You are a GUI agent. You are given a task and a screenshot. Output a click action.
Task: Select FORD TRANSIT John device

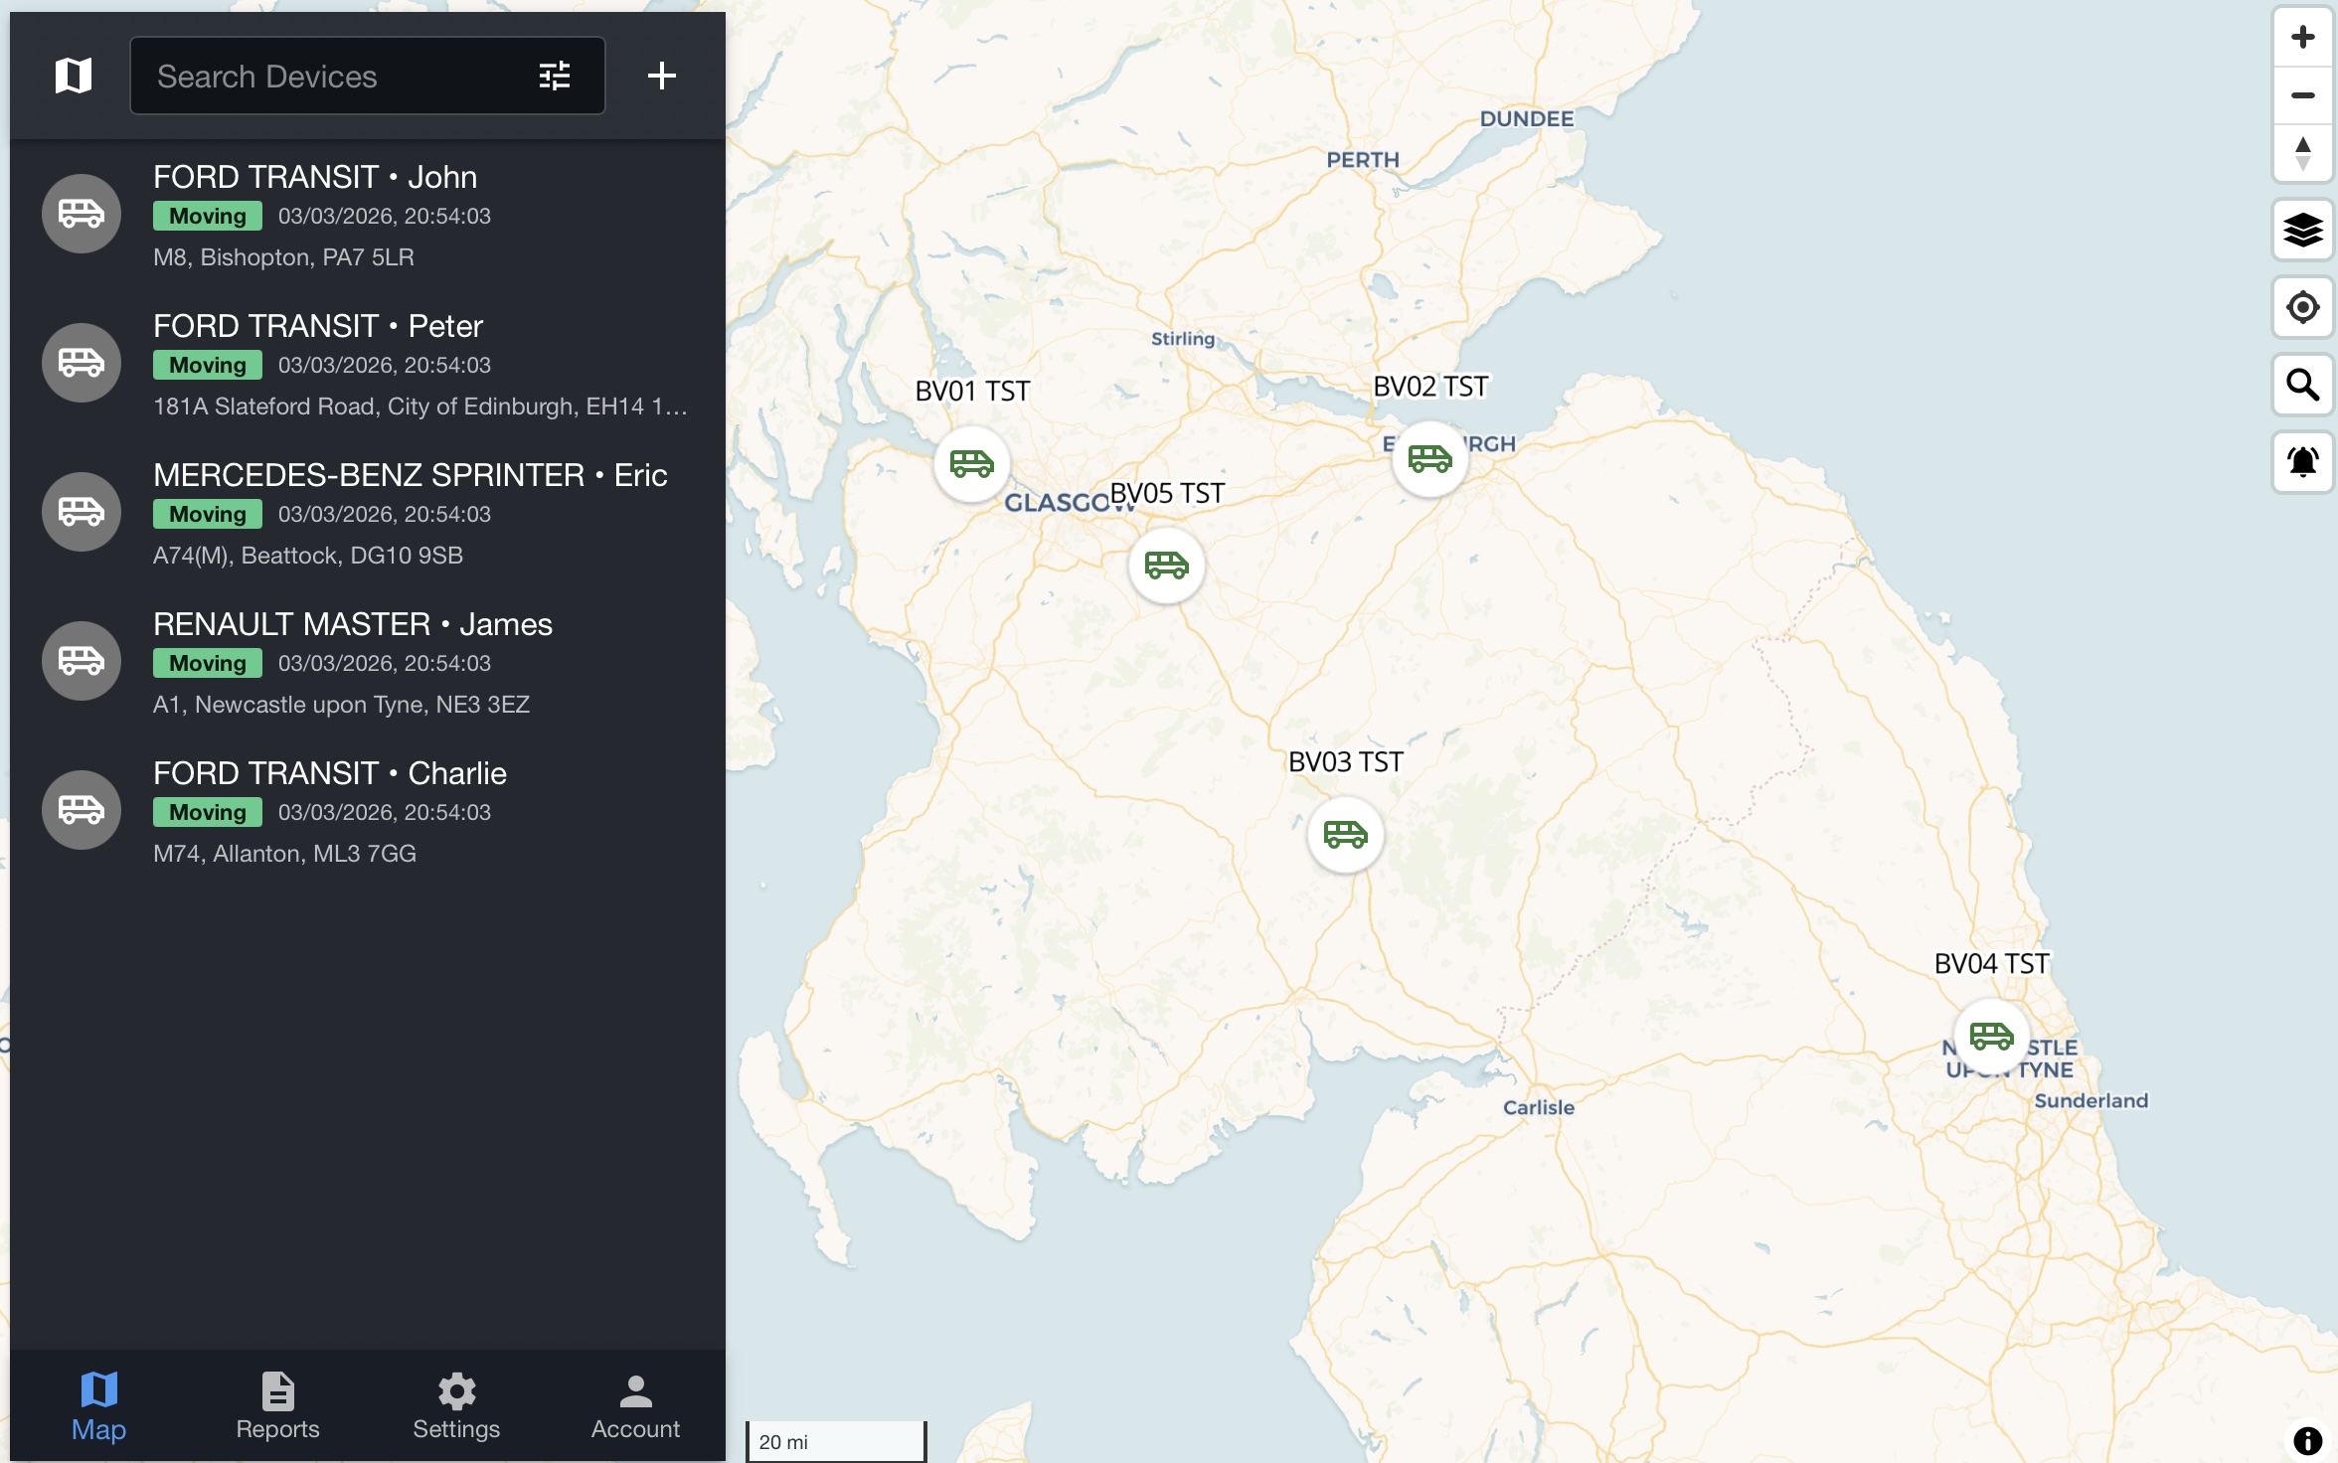pos(368,215)
